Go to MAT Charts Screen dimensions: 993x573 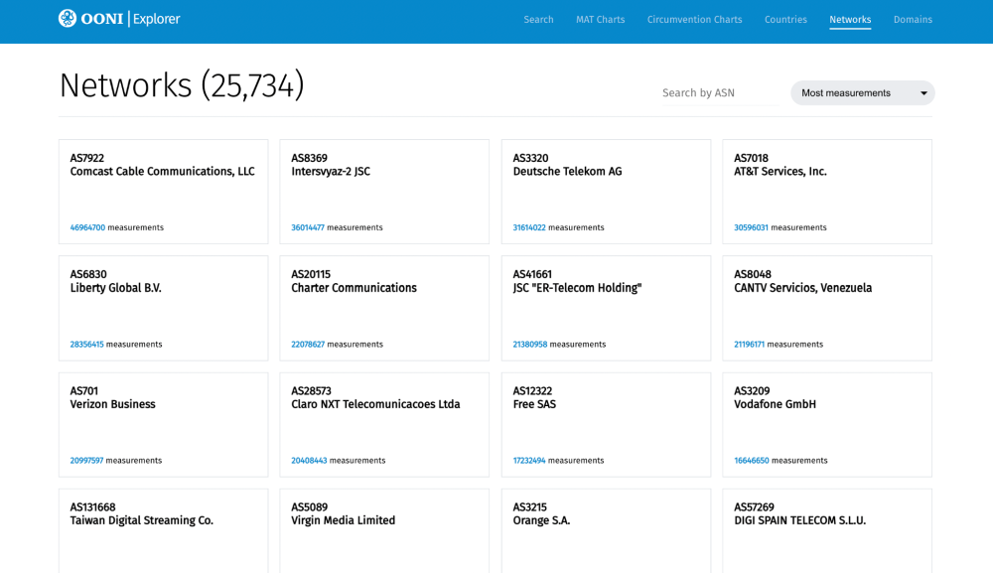point(600,20)
